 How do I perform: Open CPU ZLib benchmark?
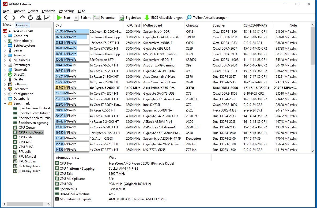click(22, 137)
